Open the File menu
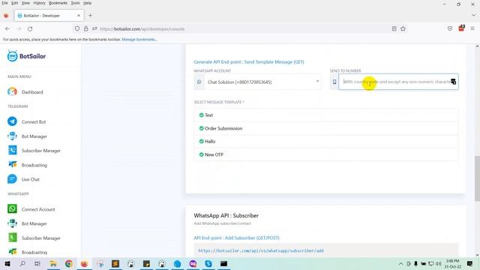This screenshot has height=270, width=480. pyautogui.click(x=4, y=3)
